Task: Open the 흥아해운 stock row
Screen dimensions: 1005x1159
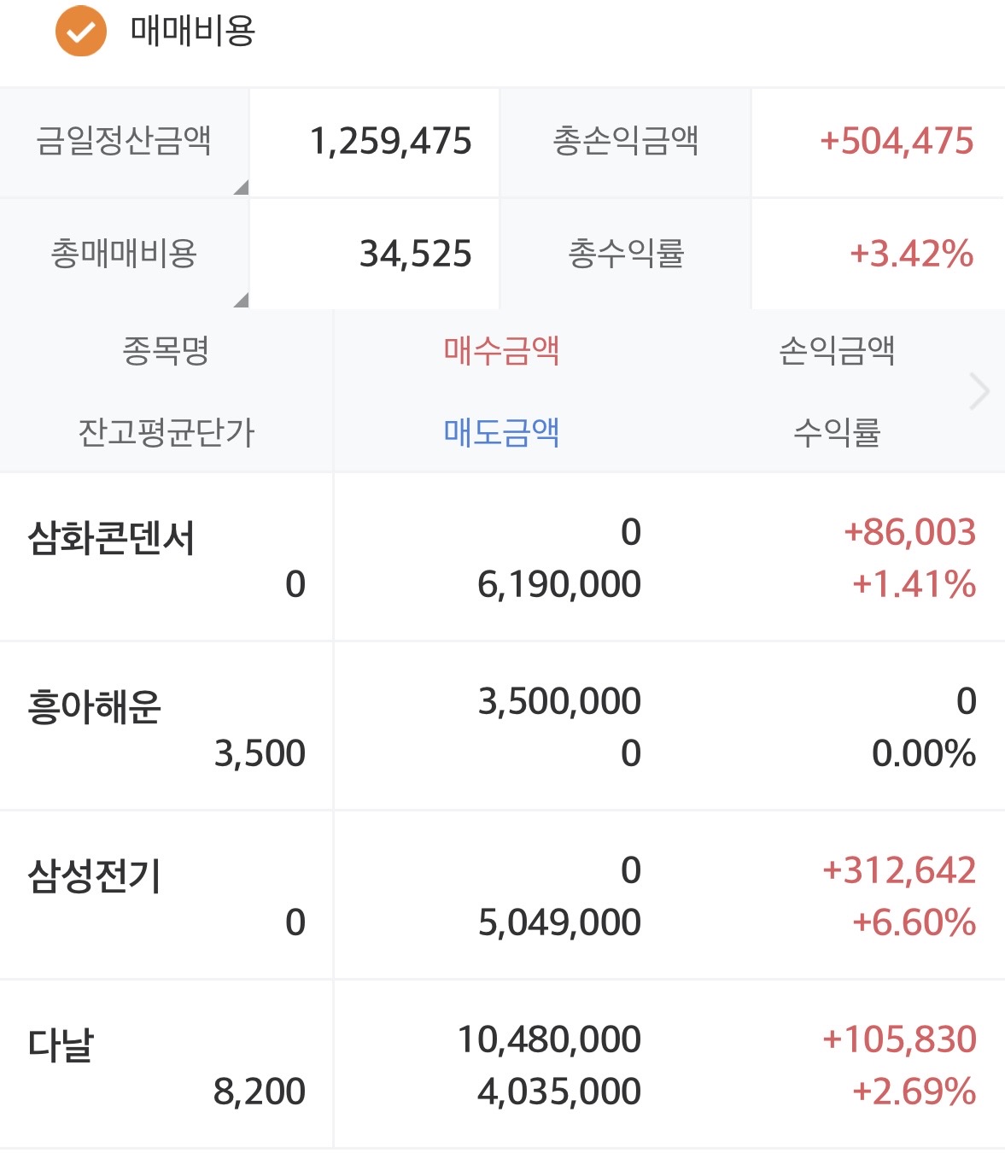Action: (95, 708)
